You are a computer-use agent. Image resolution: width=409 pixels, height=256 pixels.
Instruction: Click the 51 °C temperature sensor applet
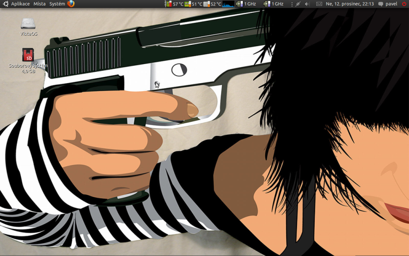coord(193,4)
